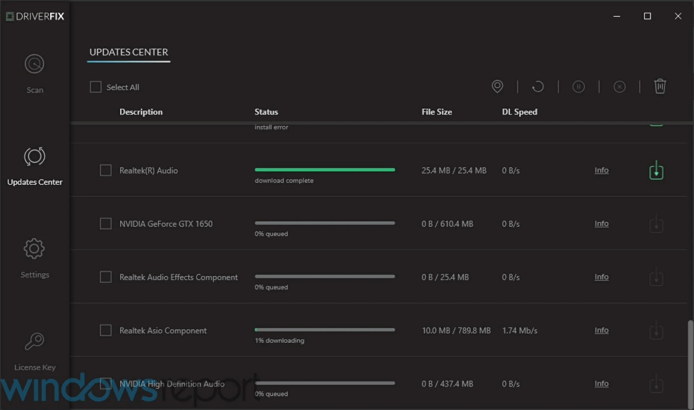Click the Status column header
The image size is (694, 410).
[266, 112]
